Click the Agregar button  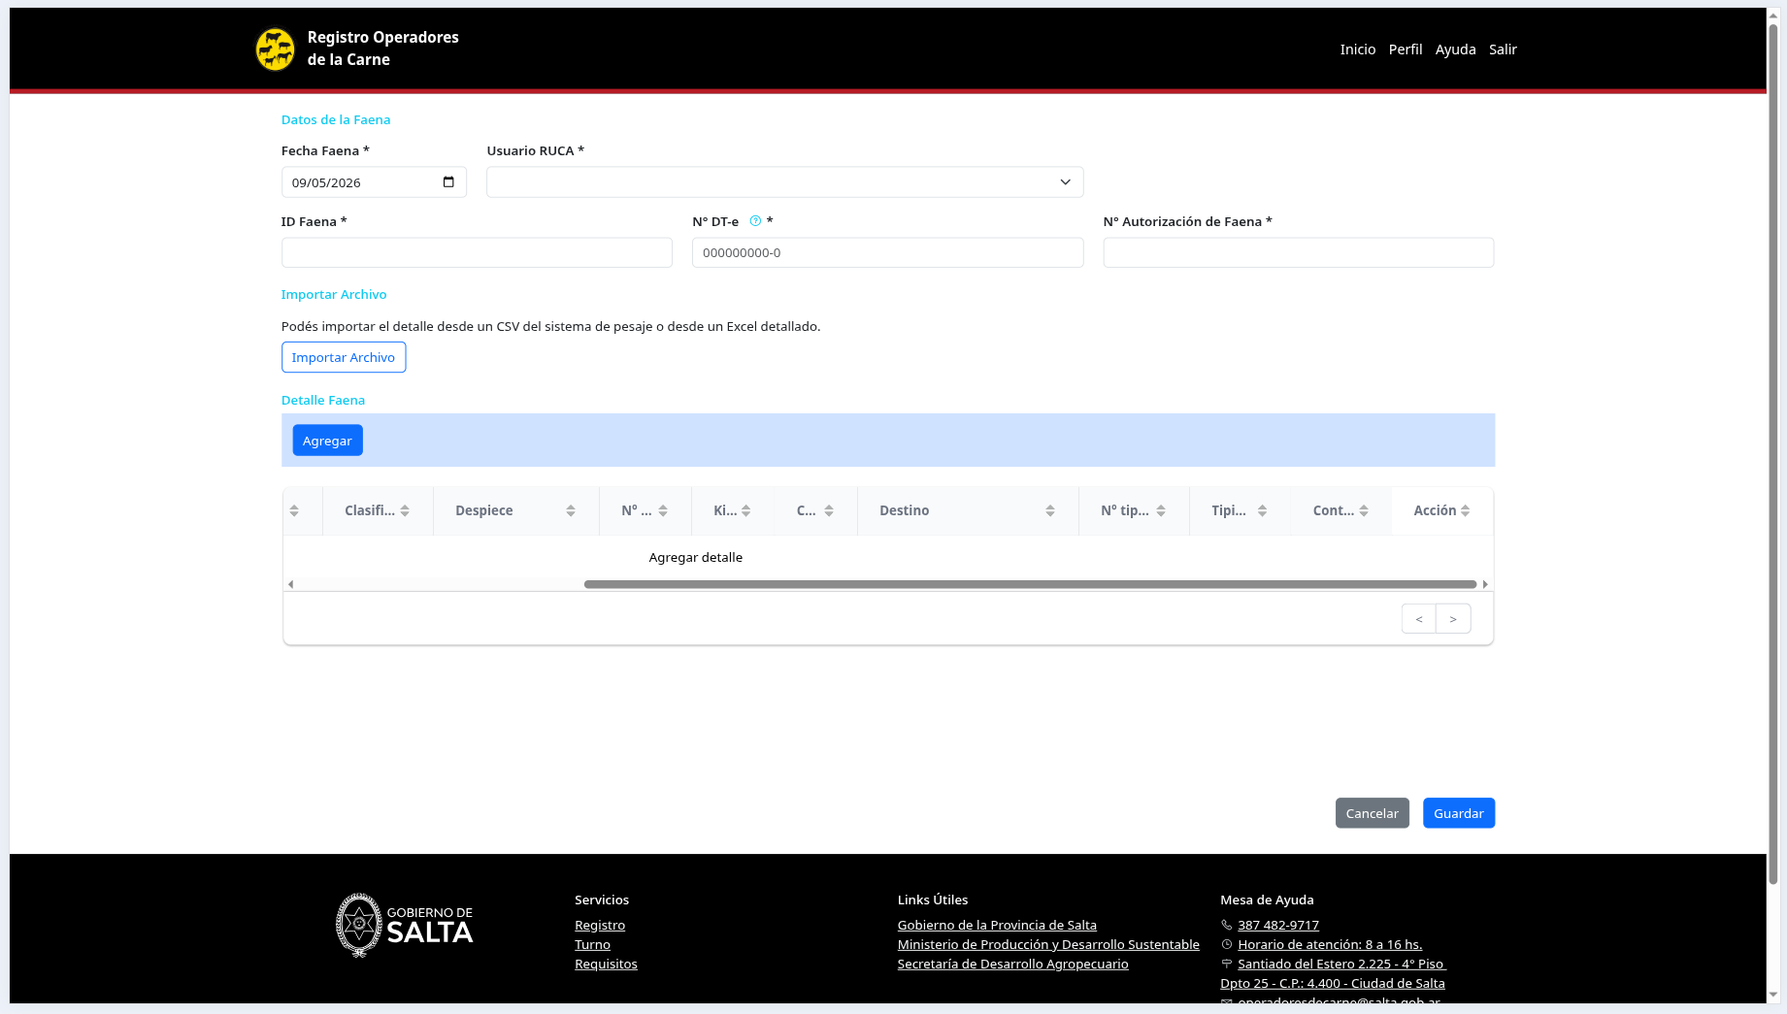coord(327,441)
